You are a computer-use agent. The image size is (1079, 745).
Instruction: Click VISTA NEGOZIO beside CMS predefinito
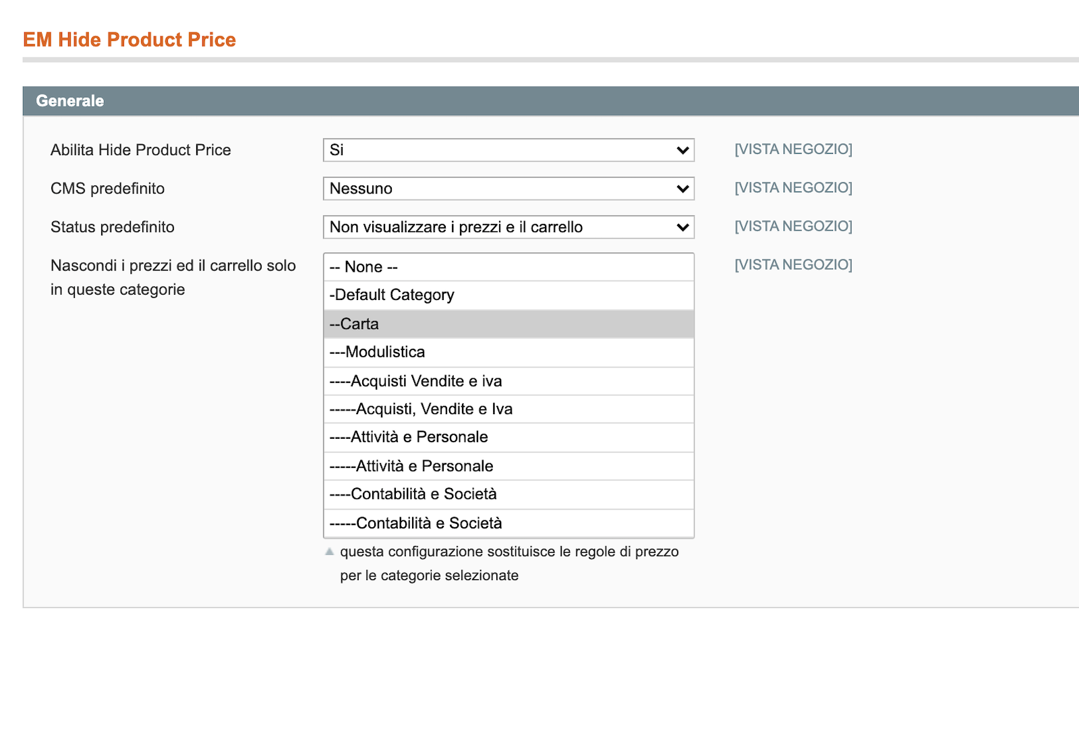click(x=793, y=187)
